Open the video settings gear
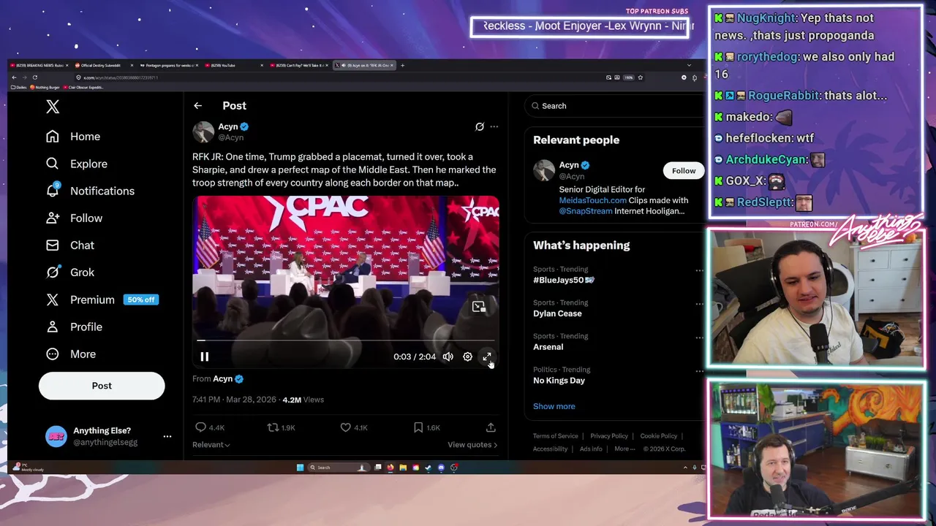The height and width of the screenshot is (526, 936). [467, 357]
